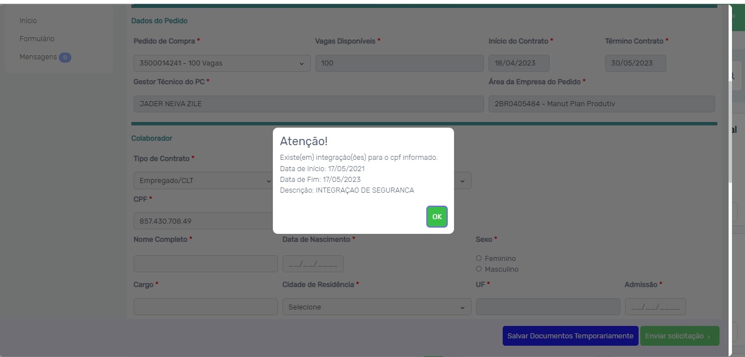This screenshot has width=745, height=357.
Task: Select the Masculino radio option
Action: 479,269
